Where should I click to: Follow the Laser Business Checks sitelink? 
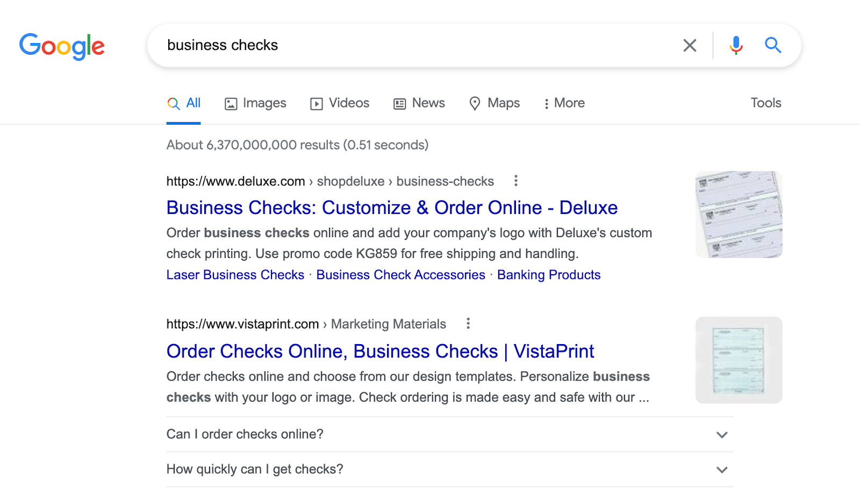(235, 275)
